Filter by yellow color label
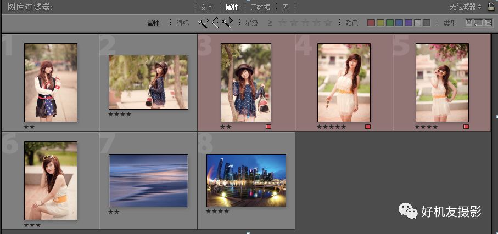The height and width of the screenshot is (234, 498). coord(380,23)
